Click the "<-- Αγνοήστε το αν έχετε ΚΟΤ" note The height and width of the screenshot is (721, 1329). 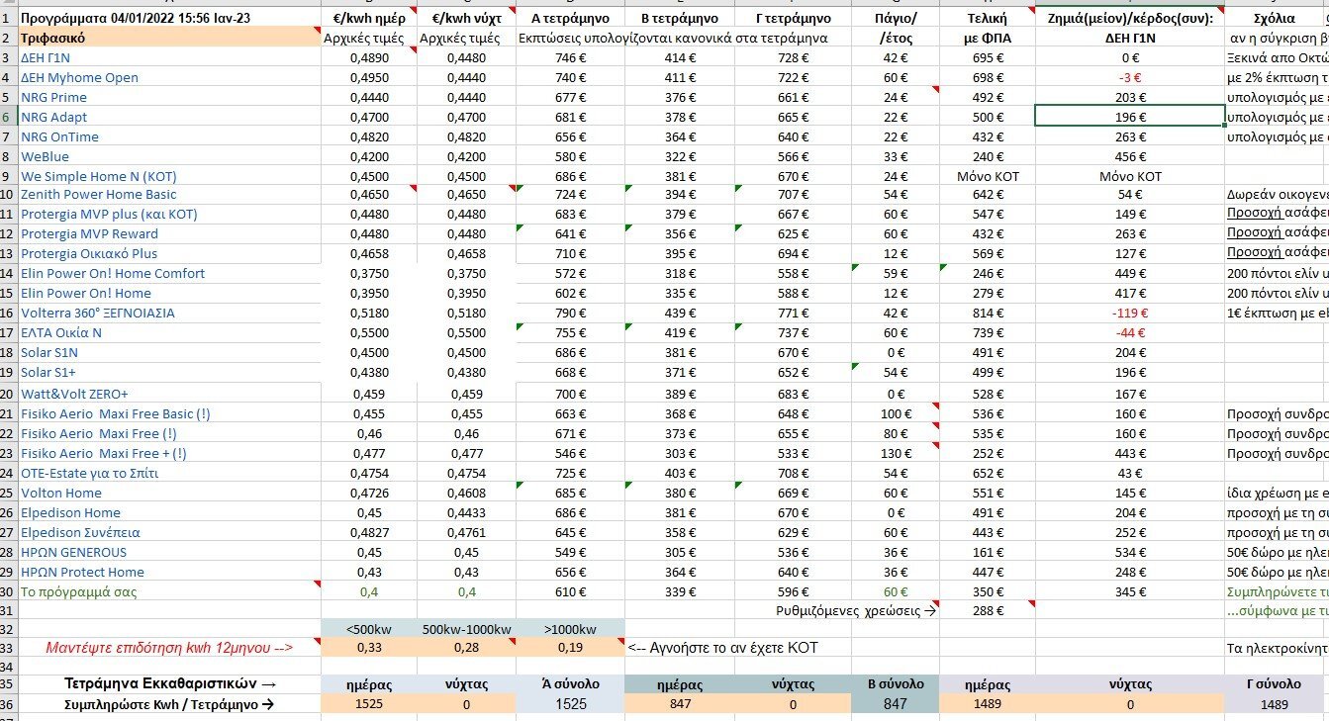[723, 648]
